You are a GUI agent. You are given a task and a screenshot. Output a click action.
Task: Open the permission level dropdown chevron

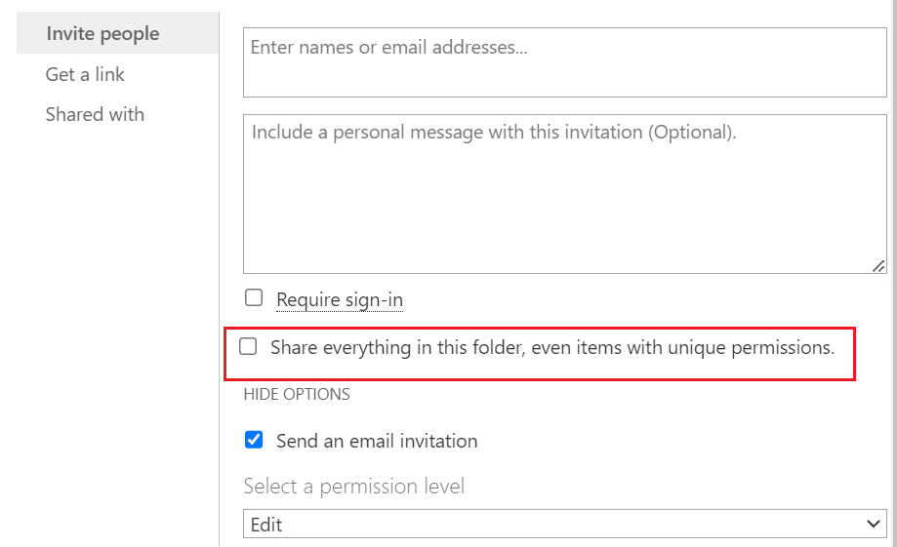point(873,524)
